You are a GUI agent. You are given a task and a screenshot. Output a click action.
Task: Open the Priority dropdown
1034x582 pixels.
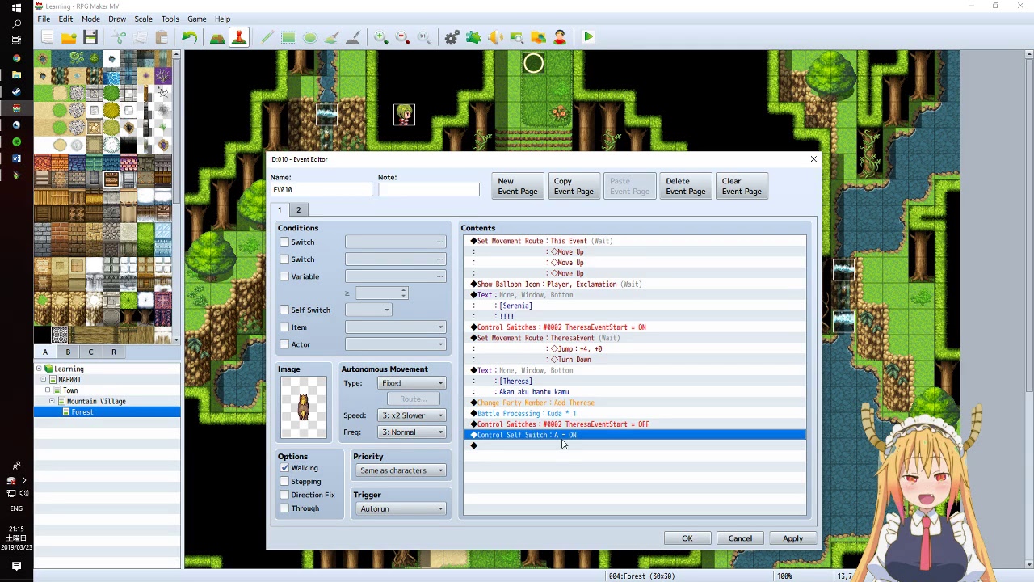[x=401, y=470]
